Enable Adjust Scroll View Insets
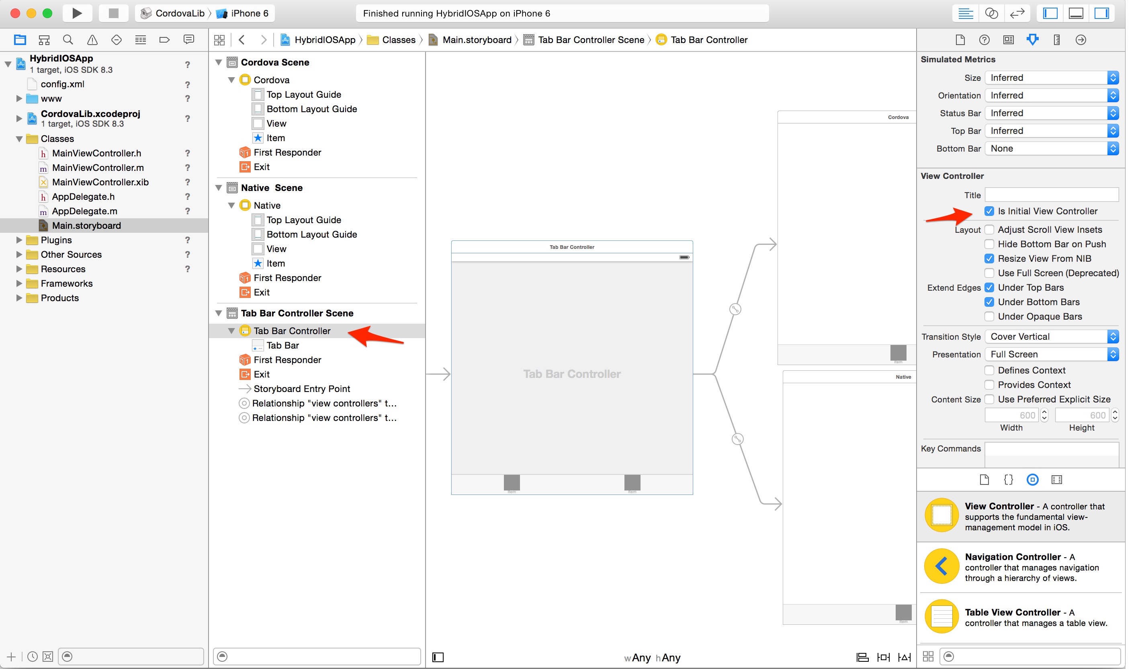The image size is (1142, 669). (x=989, y=230)
